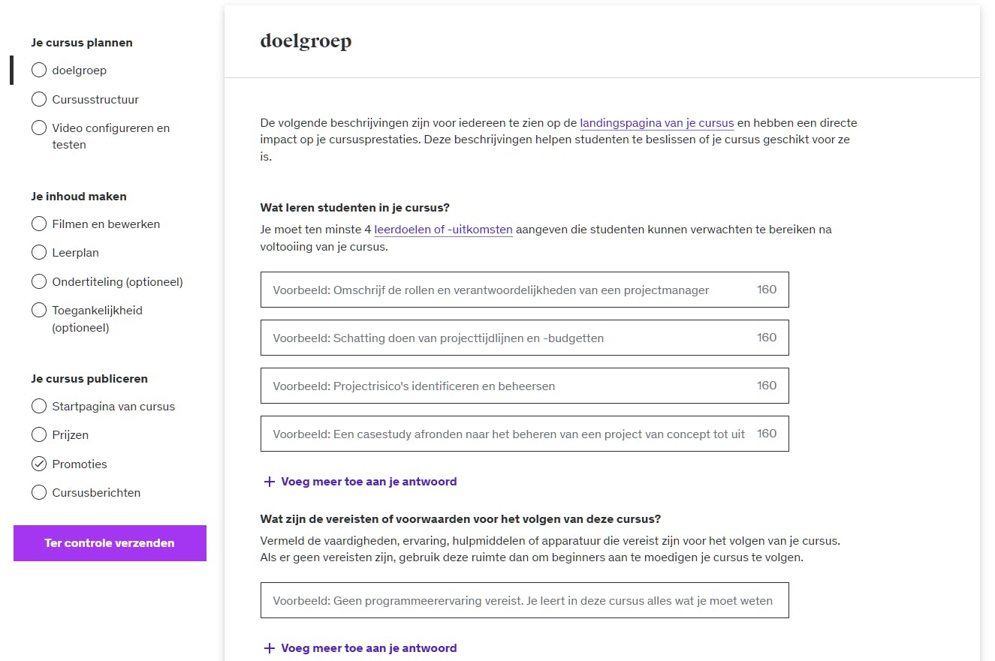995x661 pixels.
Task: Click the checked Promoties circle icon
Action: (x=39, y=464)
